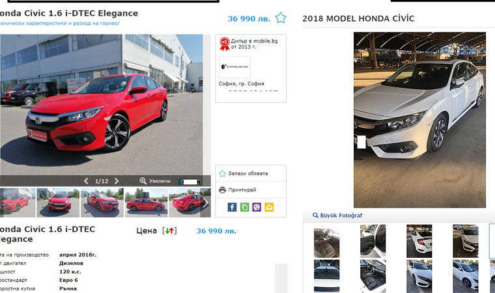Click the green copy-link share icon

tap(245, 207)
